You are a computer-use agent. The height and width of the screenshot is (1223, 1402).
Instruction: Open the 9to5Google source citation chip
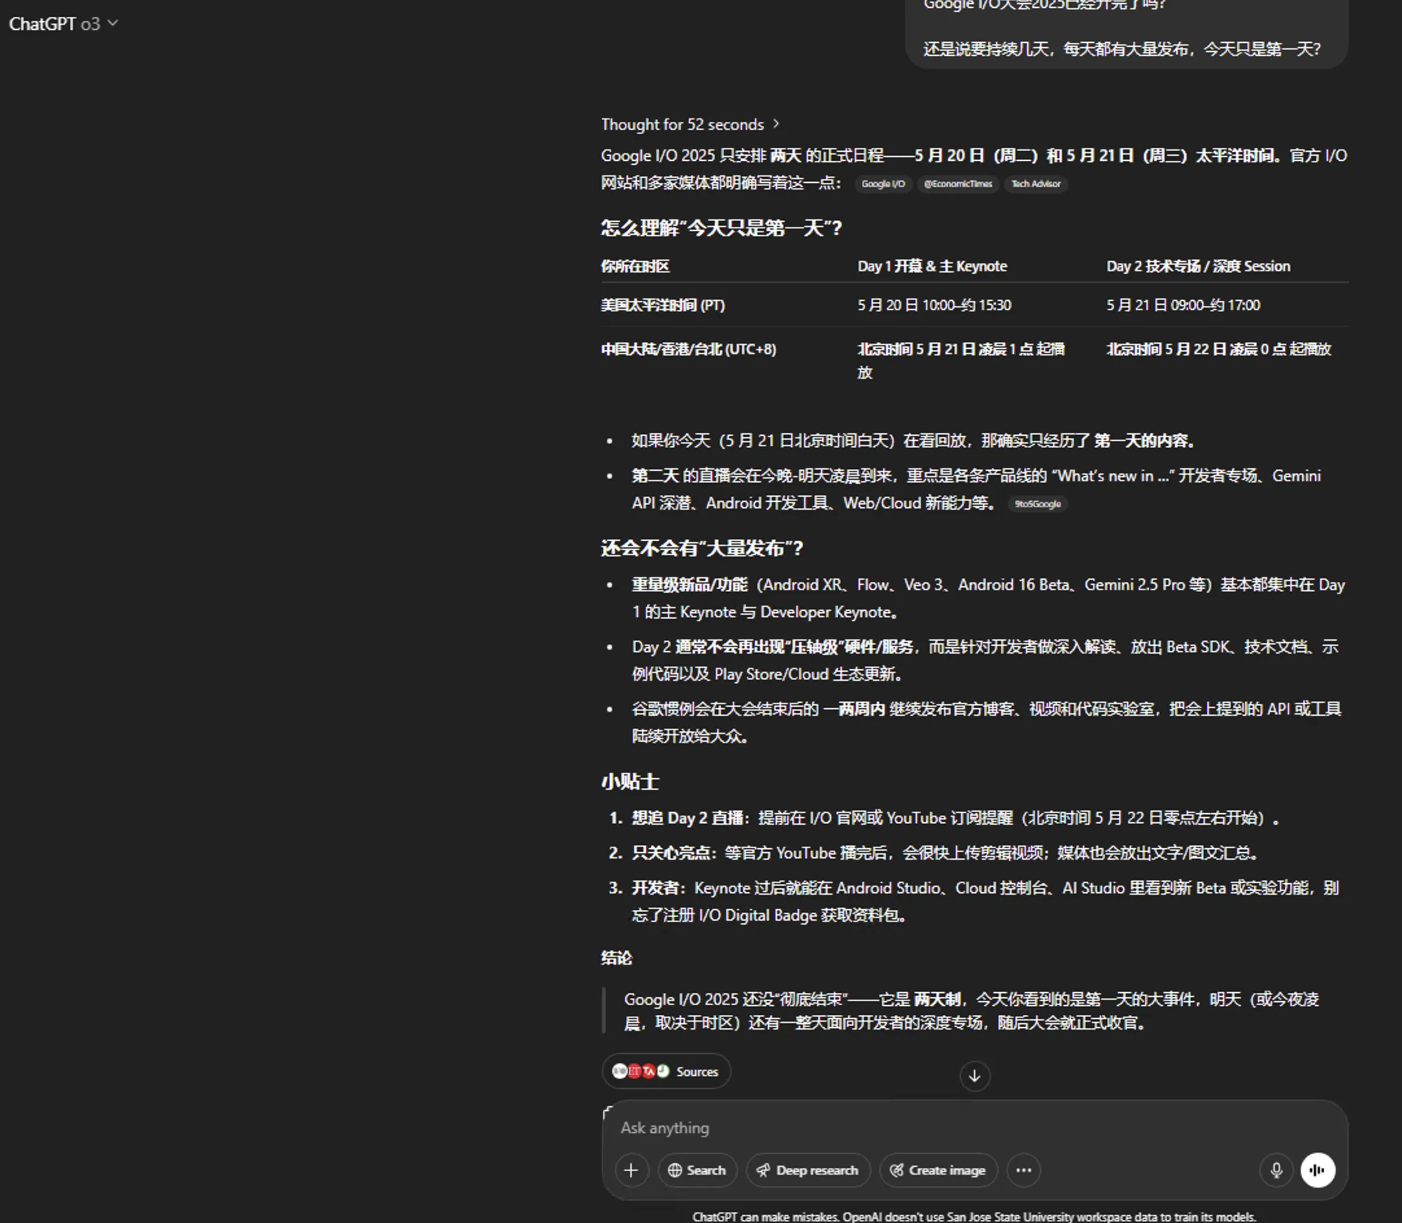(x=1038, y=504)
